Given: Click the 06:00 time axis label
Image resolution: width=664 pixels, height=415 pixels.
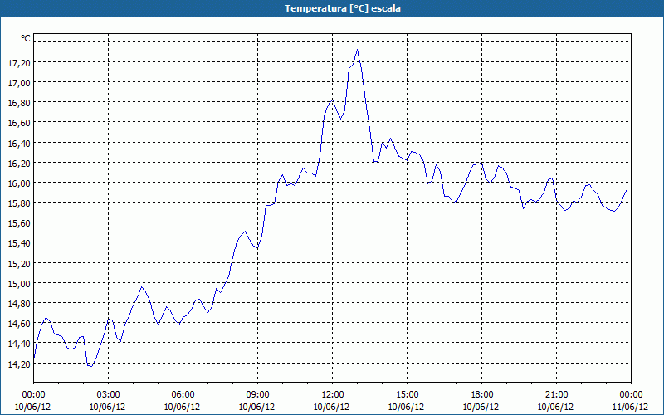Looking at the screenshot, I should pos(183,395).
